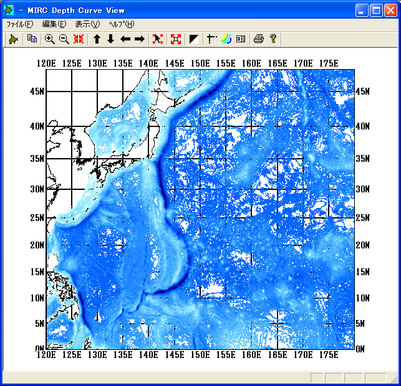Pan the map right with arrow icon

[x=139, y=39]
